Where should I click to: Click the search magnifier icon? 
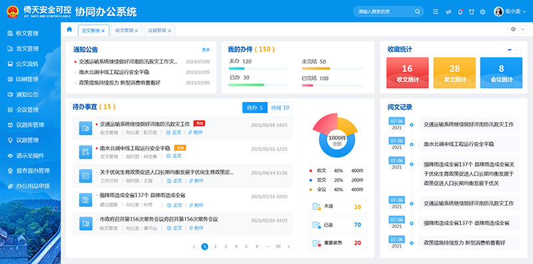coord(418,11)
